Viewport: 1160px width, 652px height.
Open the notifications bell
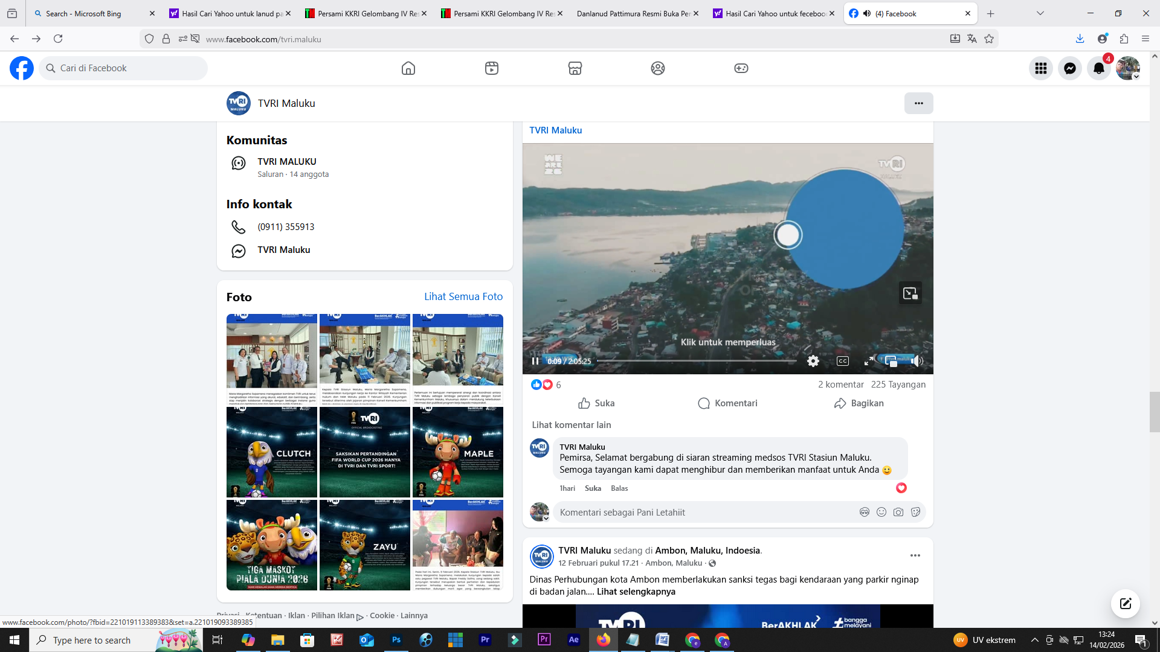[1099, 68]
